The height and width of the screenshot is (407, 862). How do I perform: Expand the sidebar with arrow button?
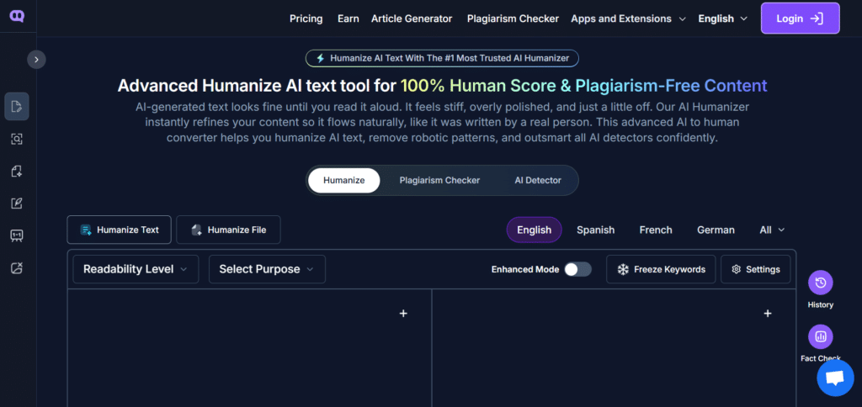tap(36, 60)
